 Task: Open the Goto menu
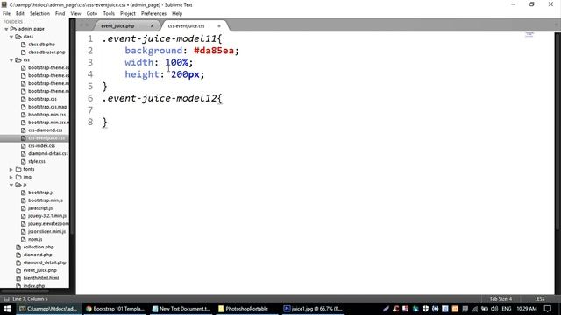coord(92,14)
